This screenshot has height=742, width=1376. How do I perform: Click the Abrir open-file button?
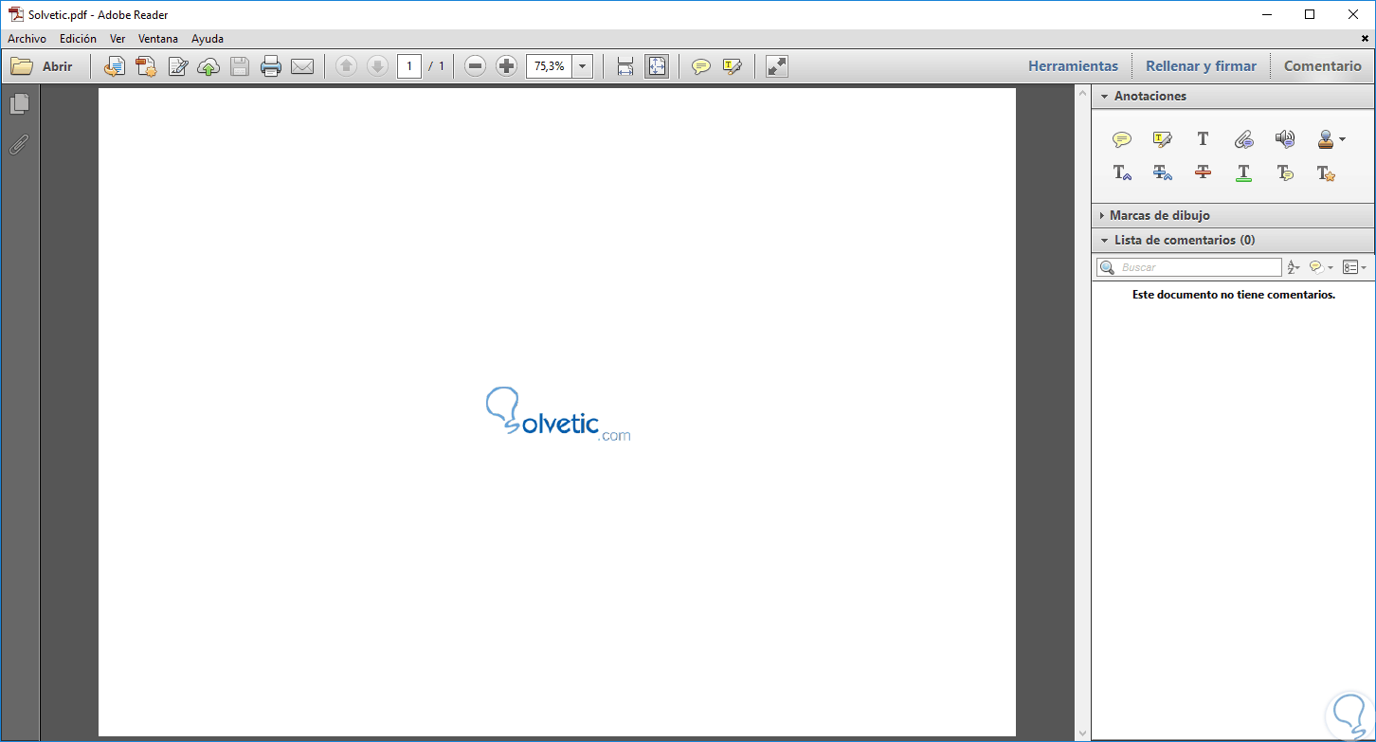coord(42,66)
